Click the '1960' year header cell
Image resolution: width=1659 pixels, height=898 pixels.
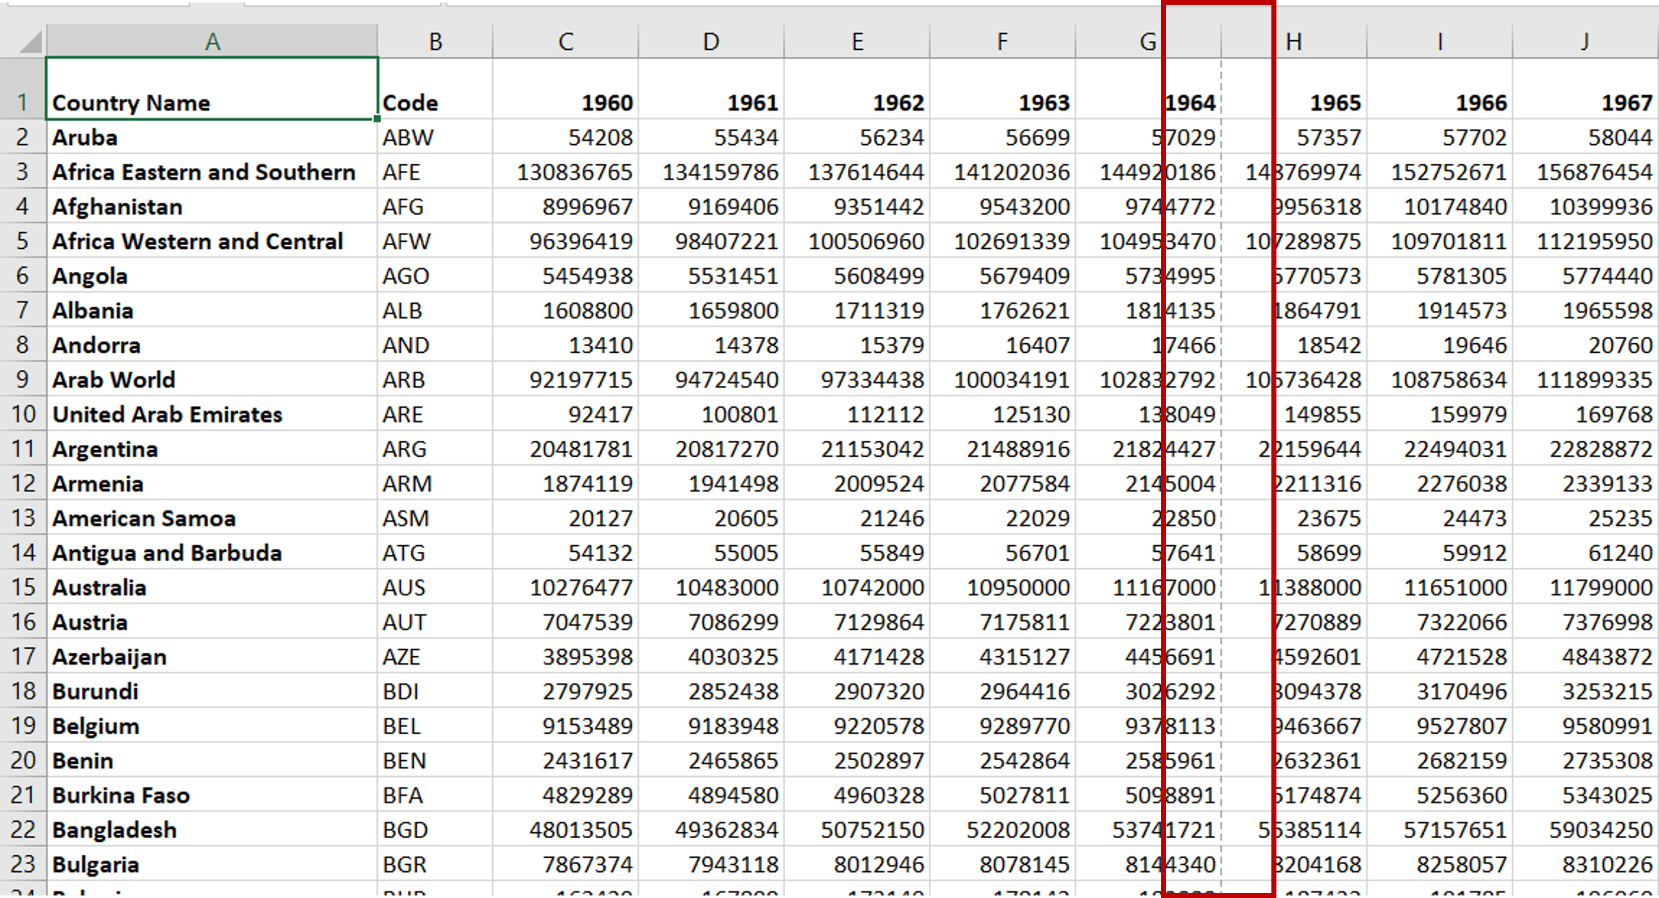pyautogui.click(x=566, y=89)
